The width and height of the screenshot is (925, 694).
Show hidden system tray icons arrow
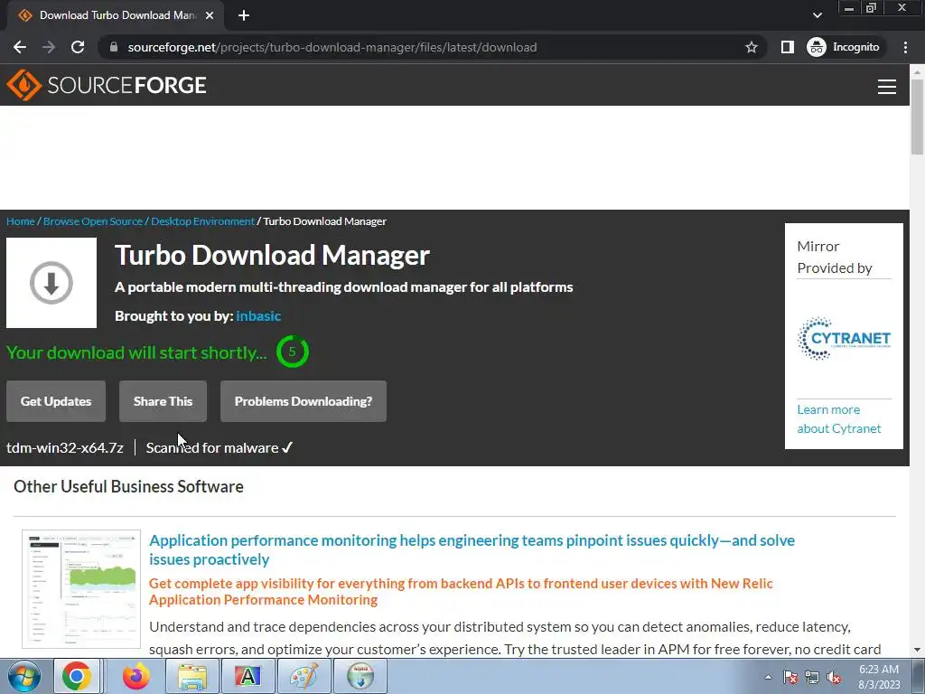[x=768, y=677]
